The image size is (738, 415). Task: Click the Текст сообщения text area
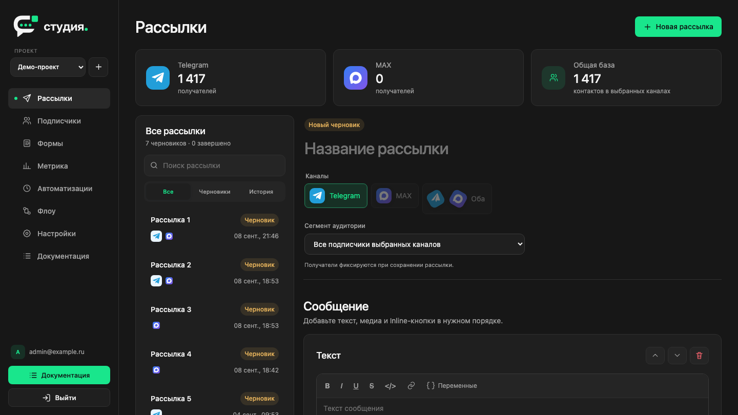pyautogui.click(x=512, y=408)
